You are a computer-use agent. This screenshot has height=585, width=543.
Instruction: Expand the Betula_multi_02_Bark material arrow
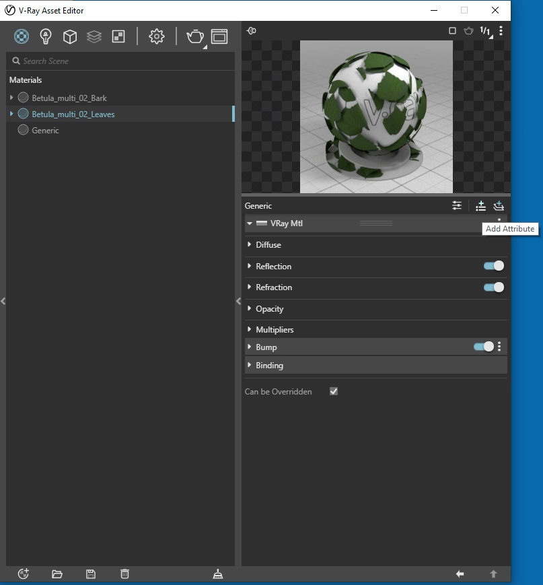coord(11,98)
